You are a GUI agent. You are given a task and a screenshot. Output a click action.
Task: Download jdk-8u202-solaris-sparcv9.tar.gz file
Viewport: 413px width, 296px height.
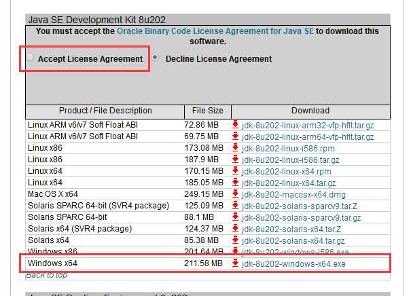tap(302, 218)
